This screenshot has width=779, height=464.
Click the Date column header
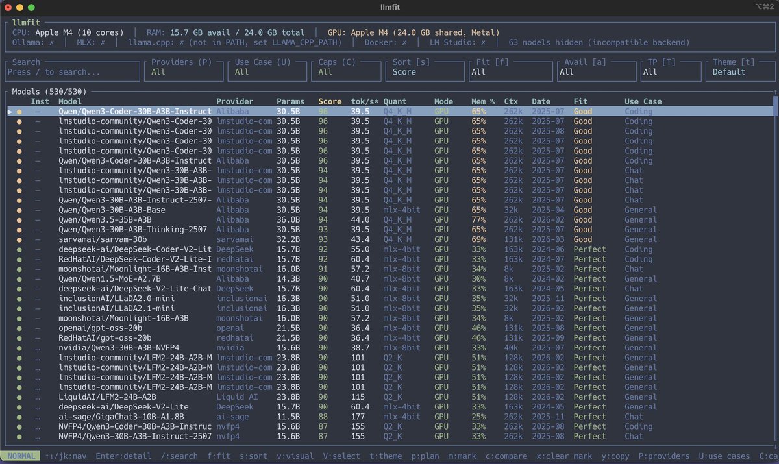[x=541, y=101]
